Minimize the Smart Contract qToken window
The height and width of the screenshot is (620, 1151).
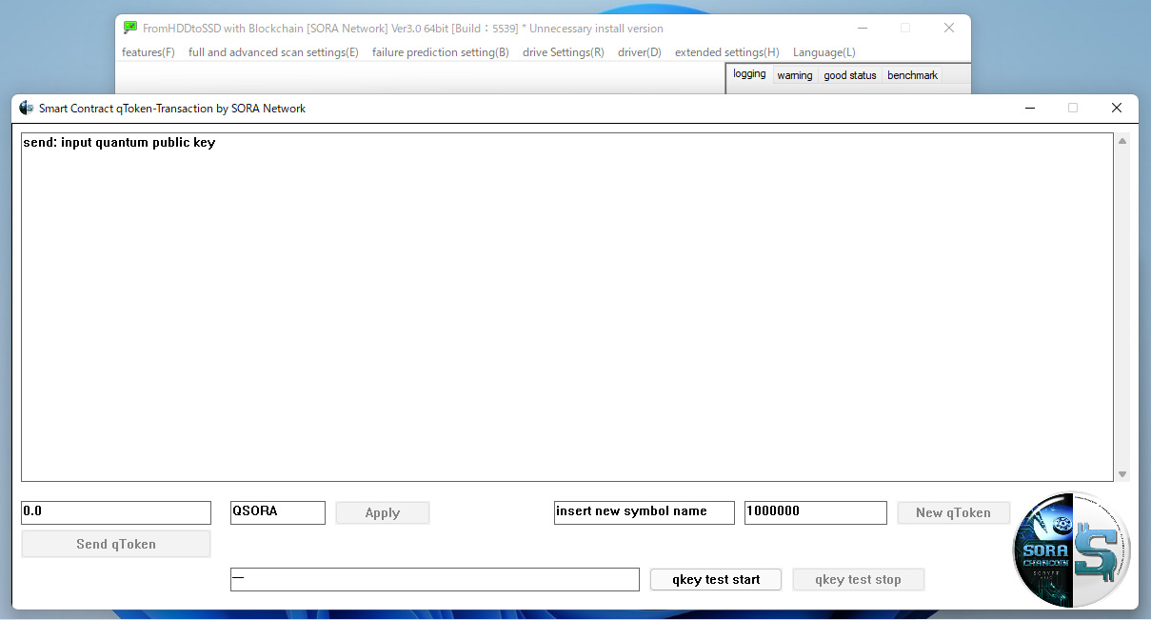pyautogui.click(x=1029, y=108)
